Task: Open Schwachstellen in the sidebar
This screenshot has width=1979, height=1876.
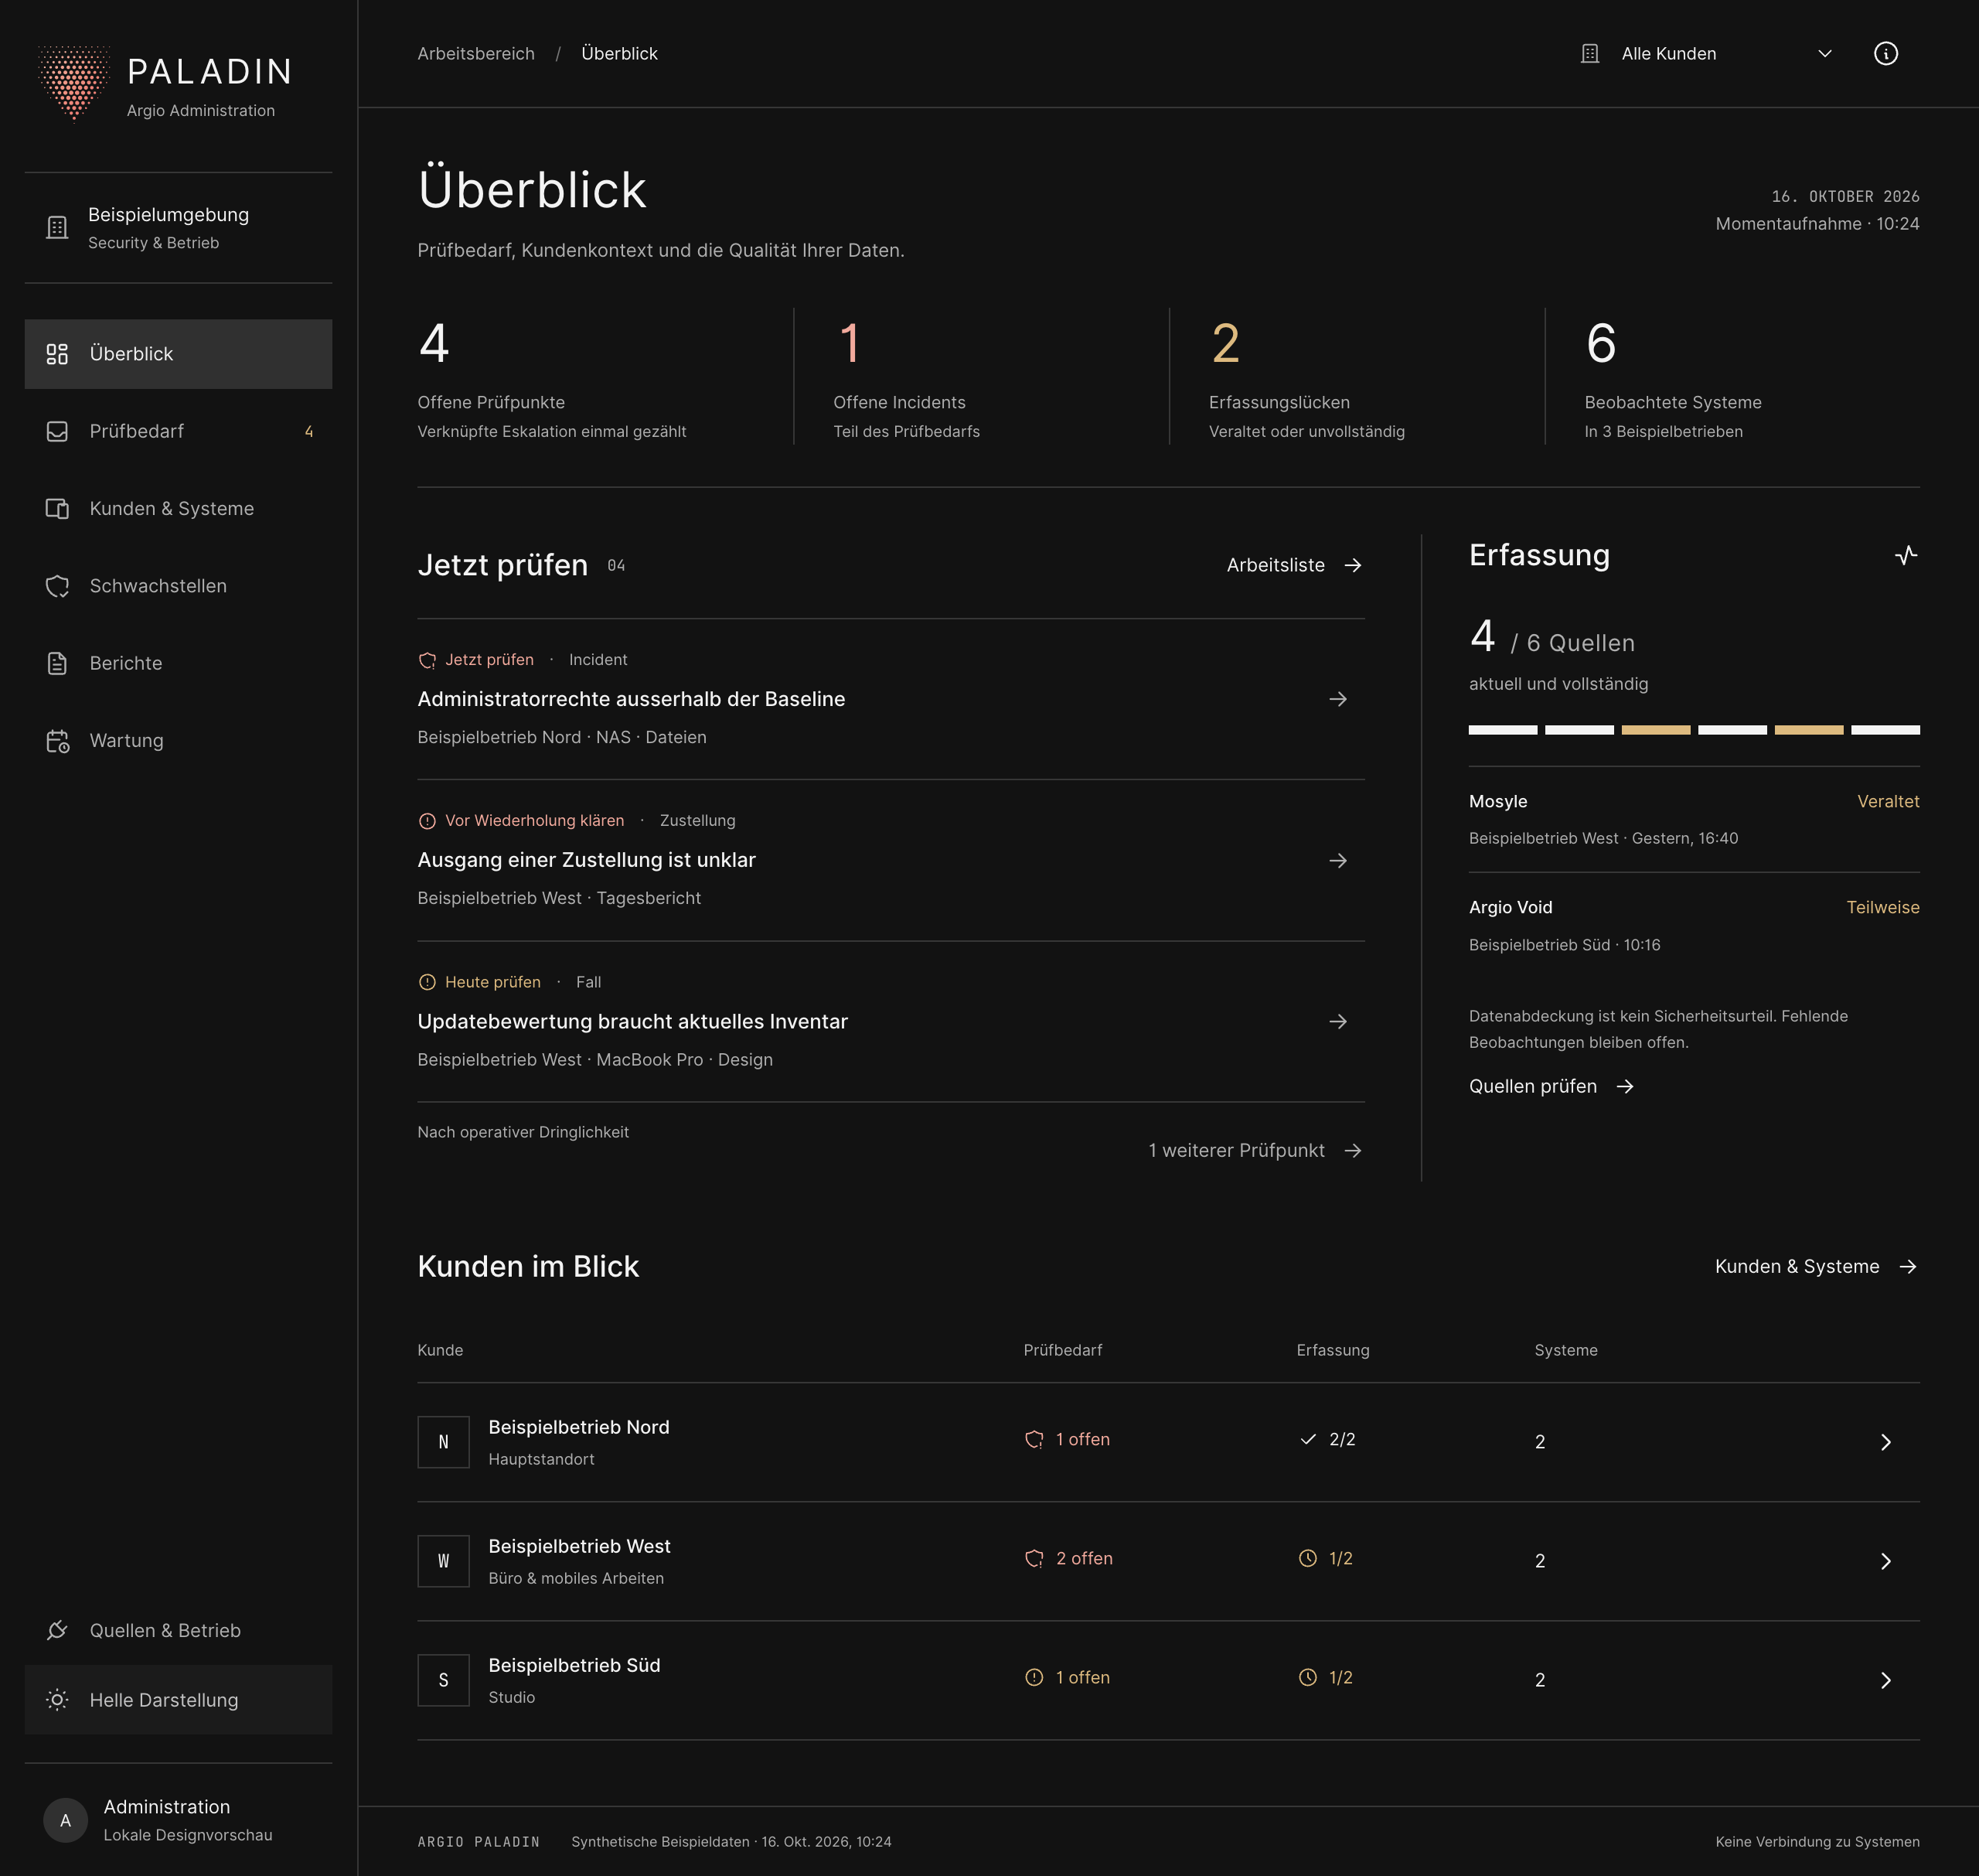Action: (x=178, y=586)
